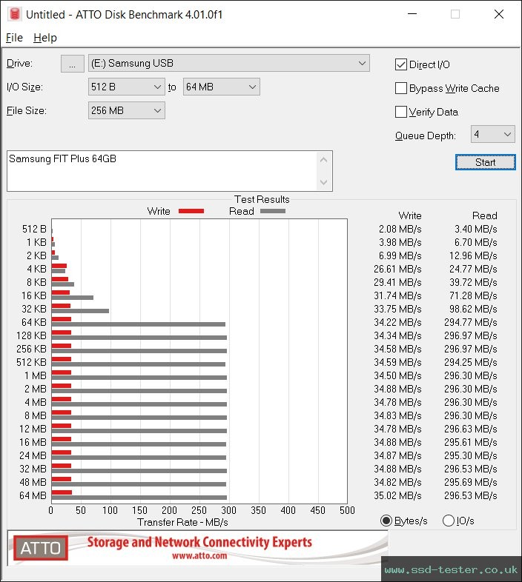Click the 2.08 MB/s write value

400,229
